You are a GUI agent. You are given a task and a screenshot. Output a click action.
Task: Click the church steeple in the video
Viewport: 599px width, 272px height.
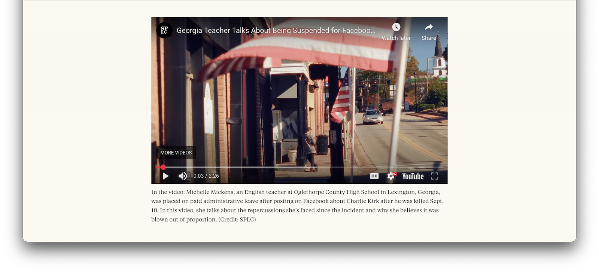click(x=439, y=56)
